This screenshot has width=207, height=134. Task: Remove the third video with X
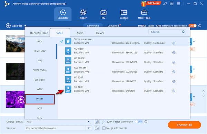pos(204,91)
